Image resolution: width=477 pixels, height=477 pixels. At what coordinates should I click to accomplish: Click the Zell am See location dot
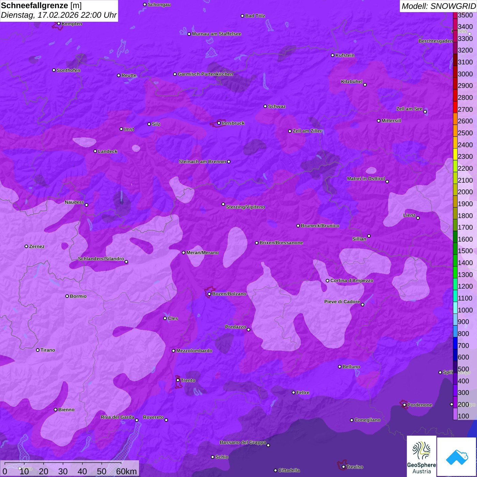click(x=425, y=112)
